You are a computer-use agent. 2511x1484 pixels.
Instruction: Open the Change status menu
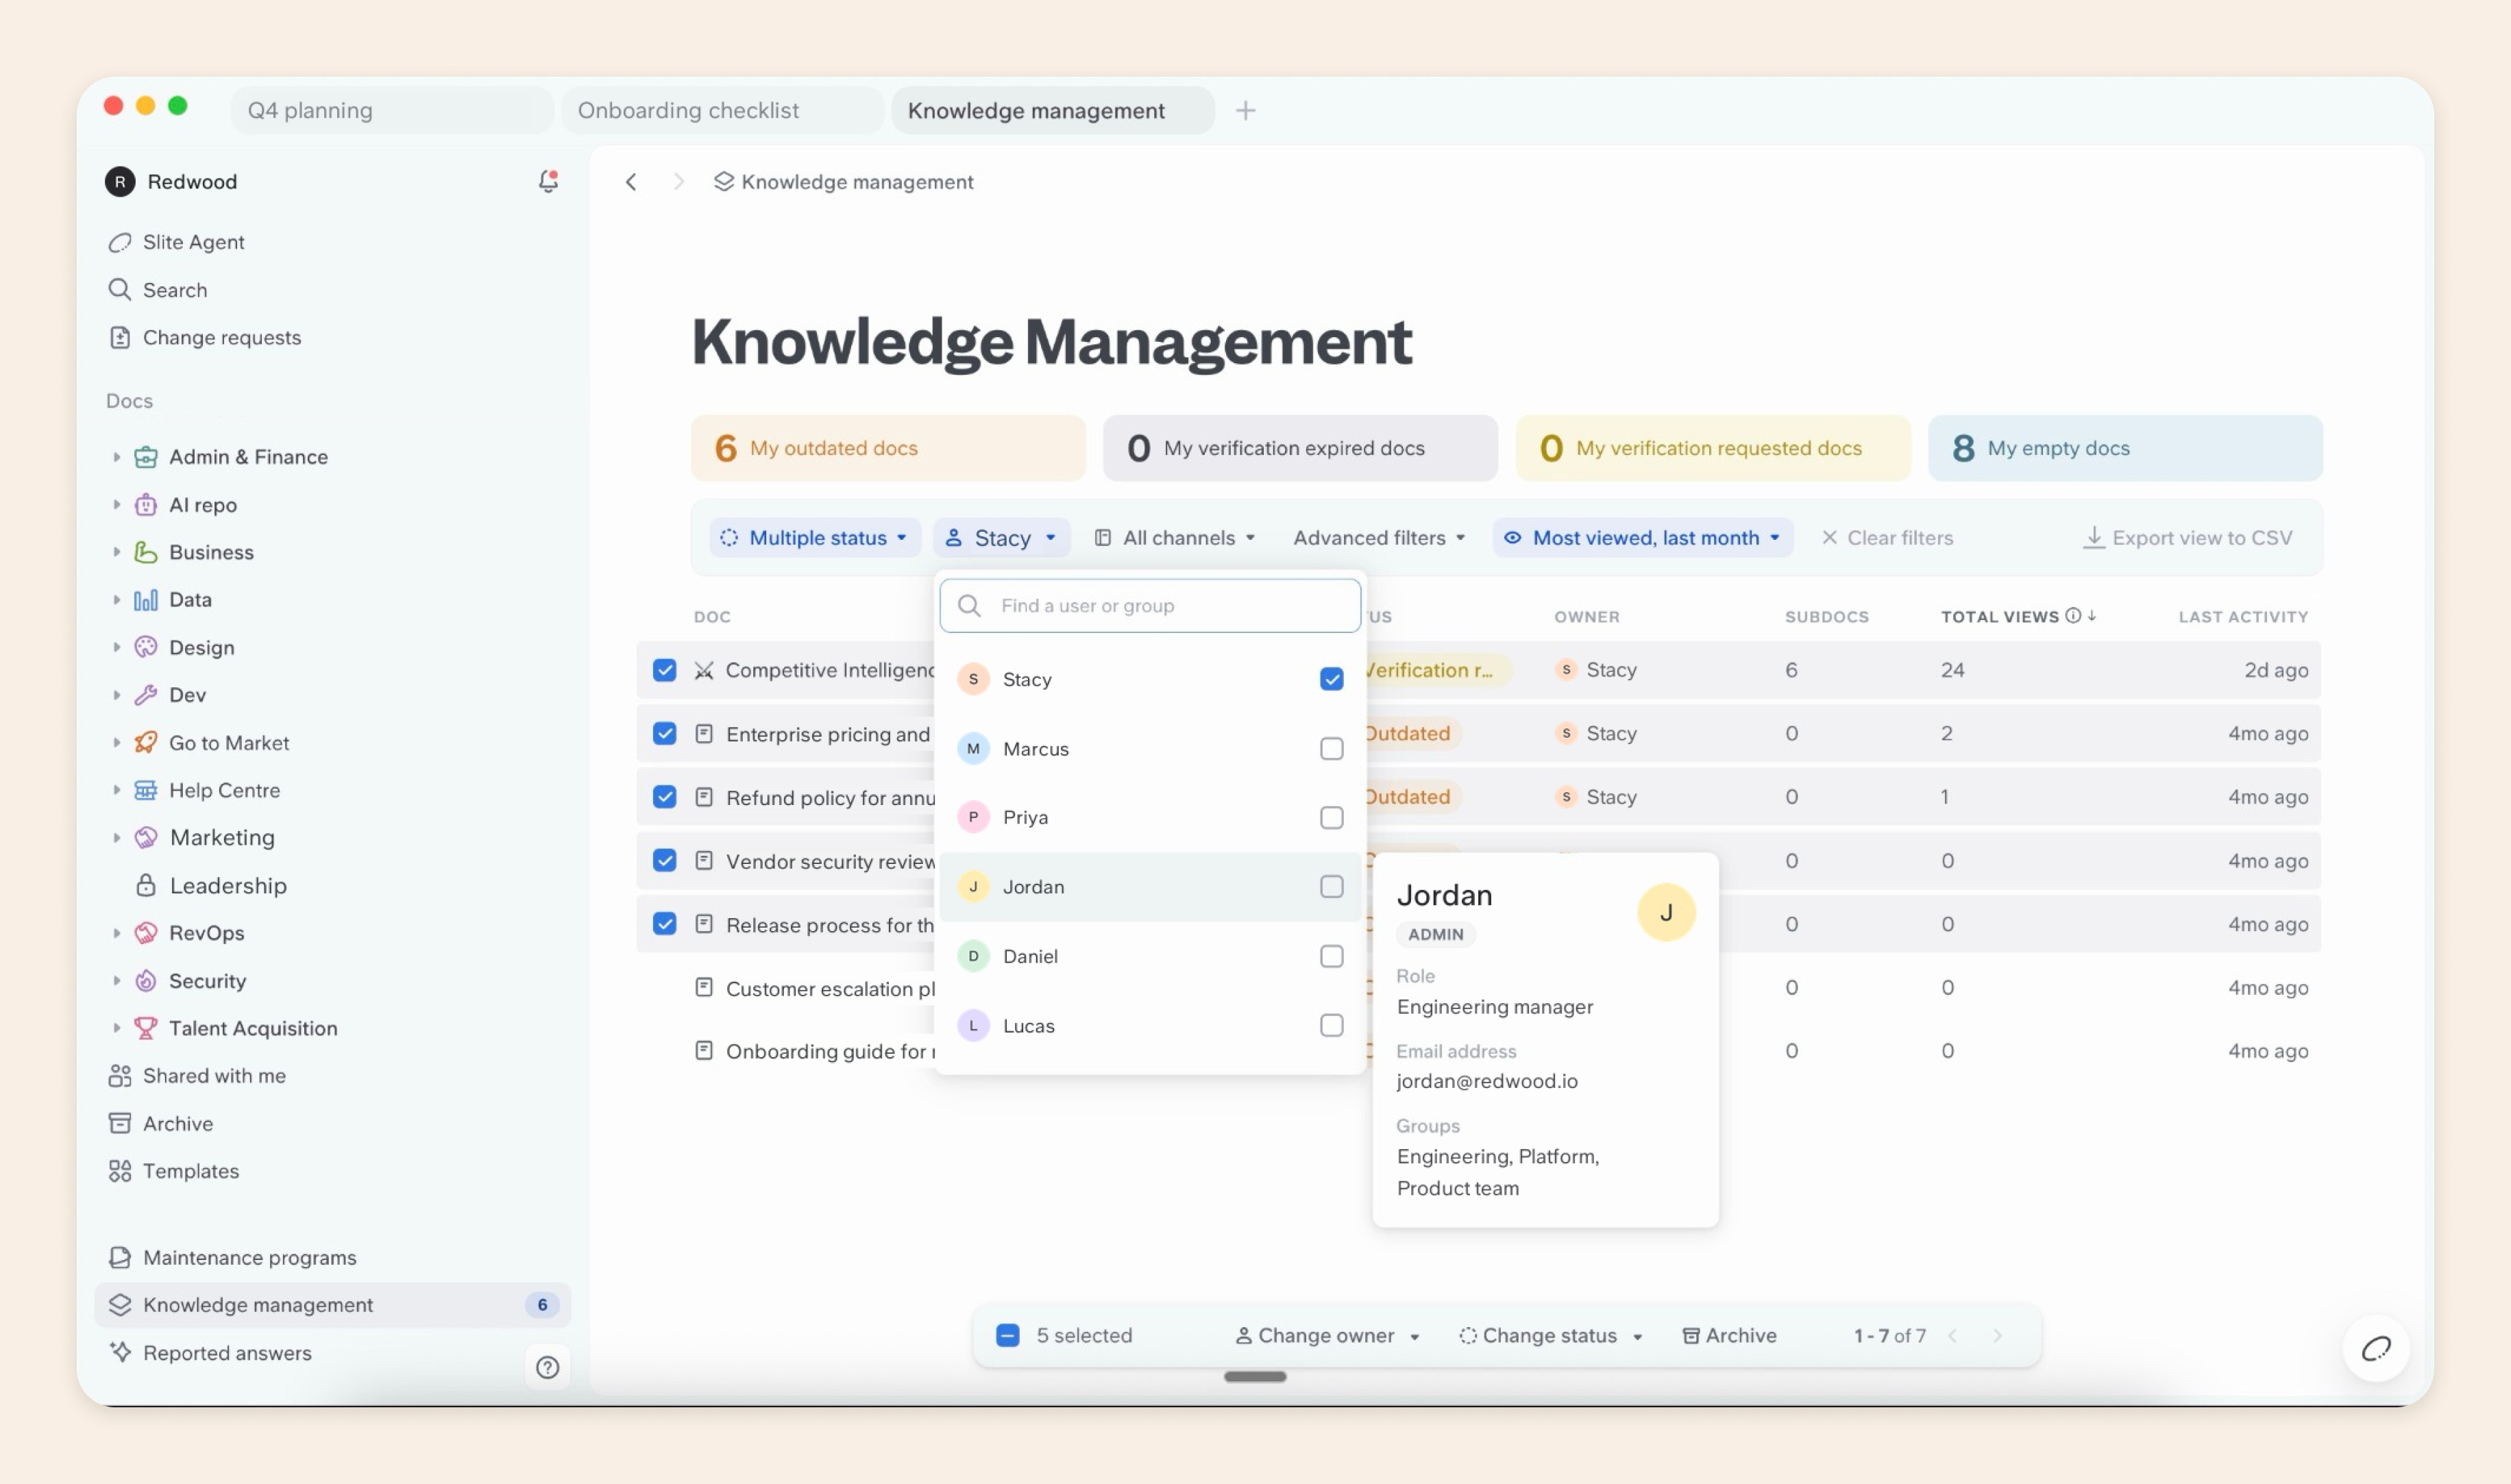point(1550,1335)
